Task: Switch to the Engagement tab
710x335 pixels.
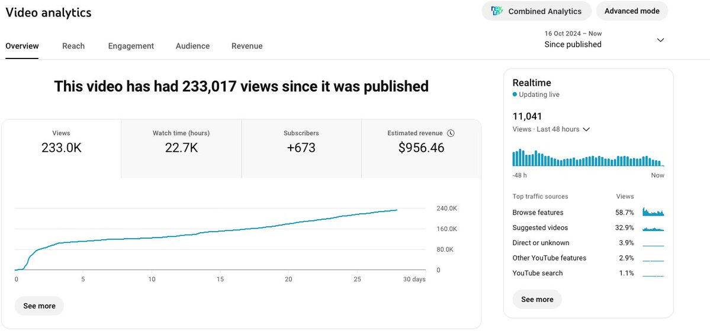Action: pos(131,46)
